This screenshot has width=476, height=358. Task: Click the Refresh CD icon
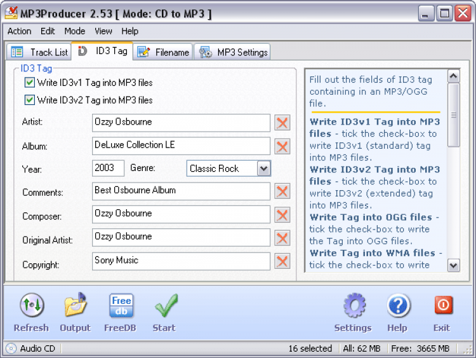pos(32,305)
